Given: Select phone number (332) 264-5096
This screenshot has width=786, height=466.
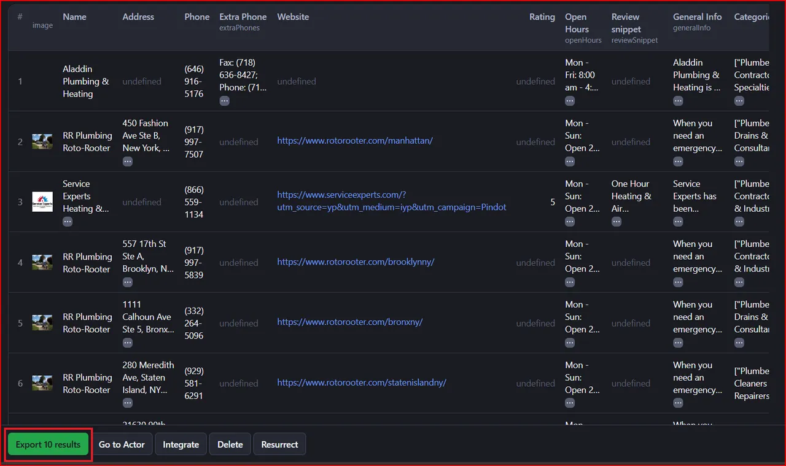Looking at the screenshot, I should pyautogui.click(x=194, y=323).
